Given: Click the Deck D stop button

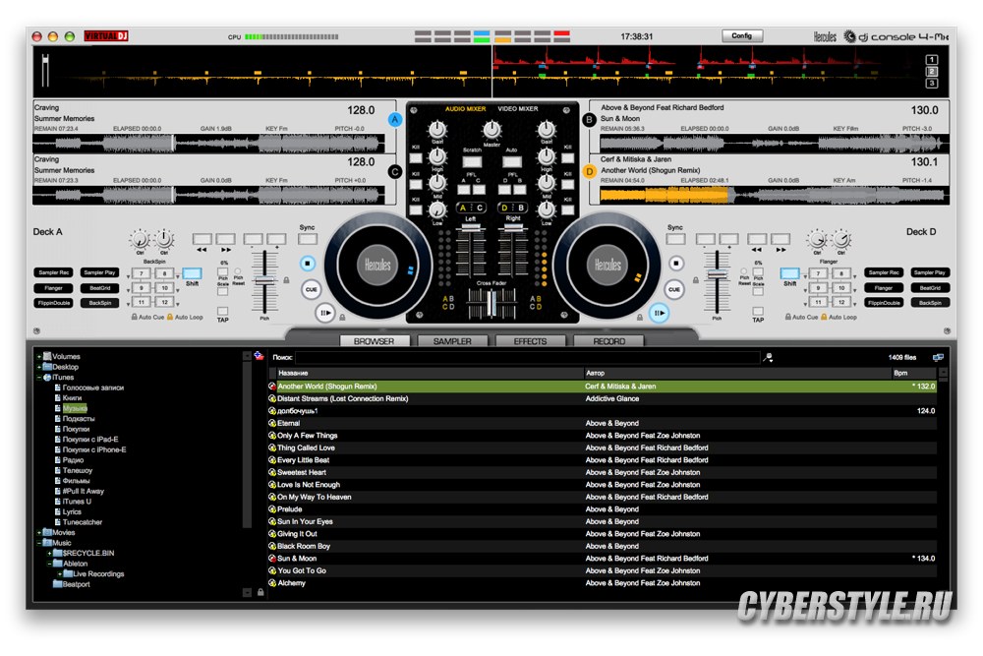Looking at the screenshot, I should tap(676, 264).
